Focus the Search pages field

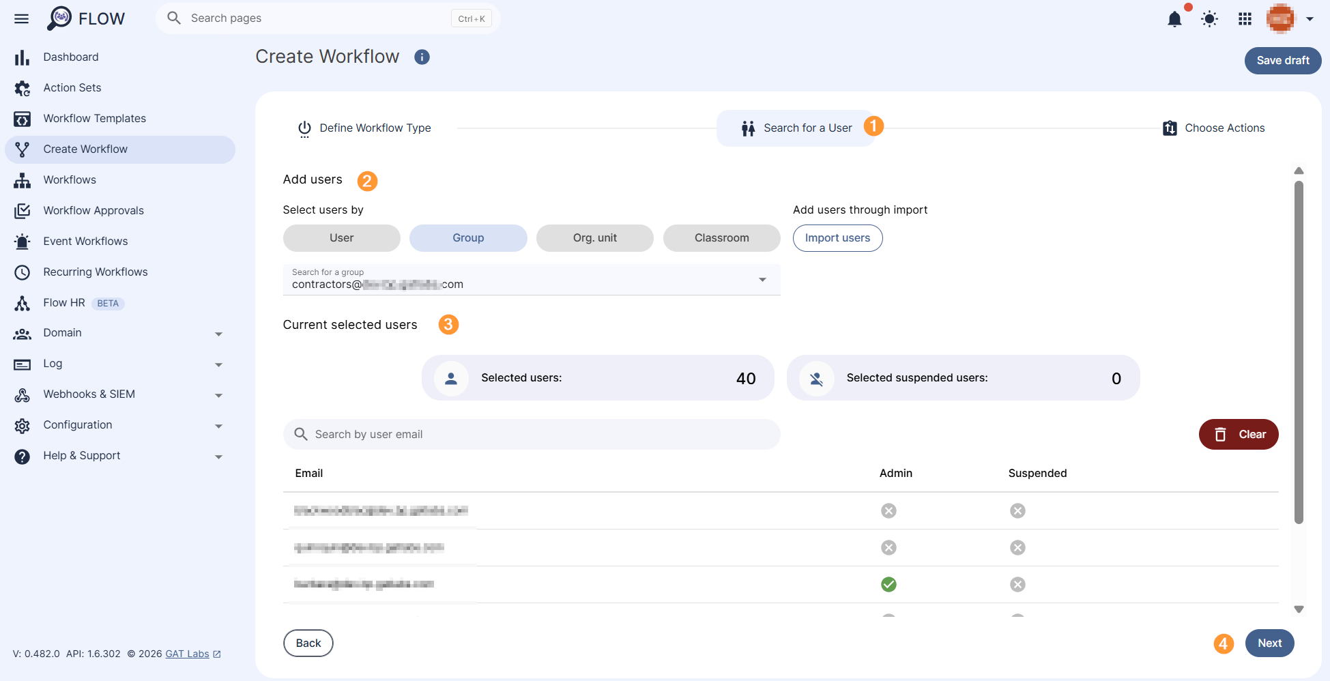[x=328, y=18]
